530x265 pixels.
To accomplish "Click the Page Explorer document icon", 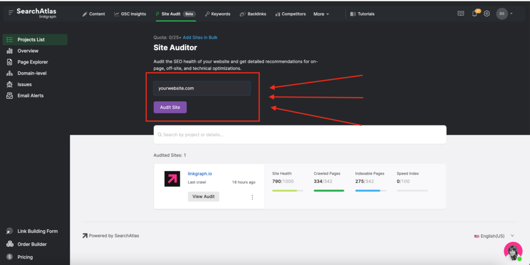I will coord(9,62).
